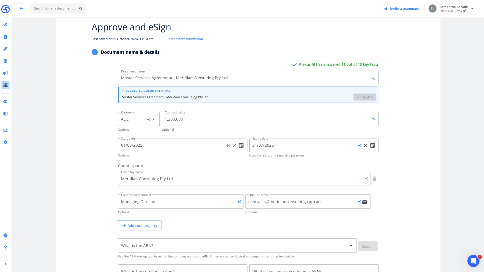Open the Currency AUD dropdown
Image resolution: width=484 pixels, height=272 pixels.
tap(139, 119)
